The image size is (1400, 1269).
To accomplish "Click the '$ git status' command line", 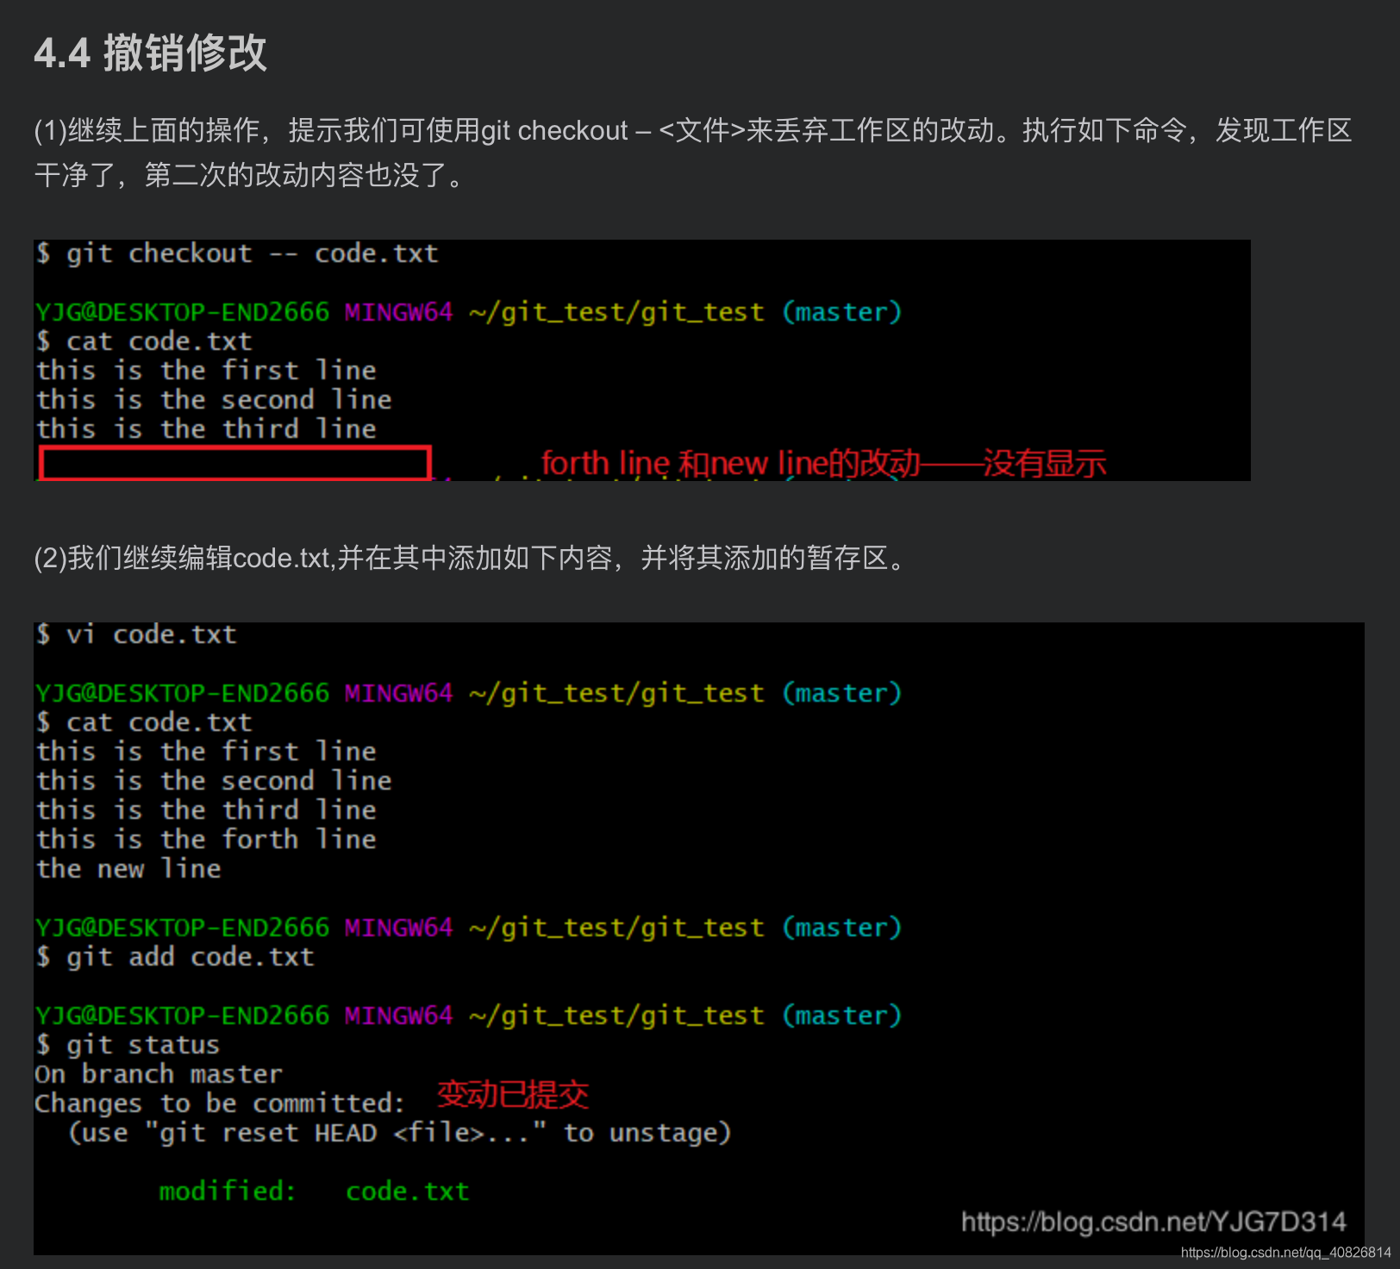I will [128, 1044].
